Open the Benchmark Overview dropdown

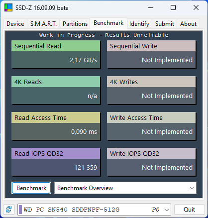pos(125,188)
